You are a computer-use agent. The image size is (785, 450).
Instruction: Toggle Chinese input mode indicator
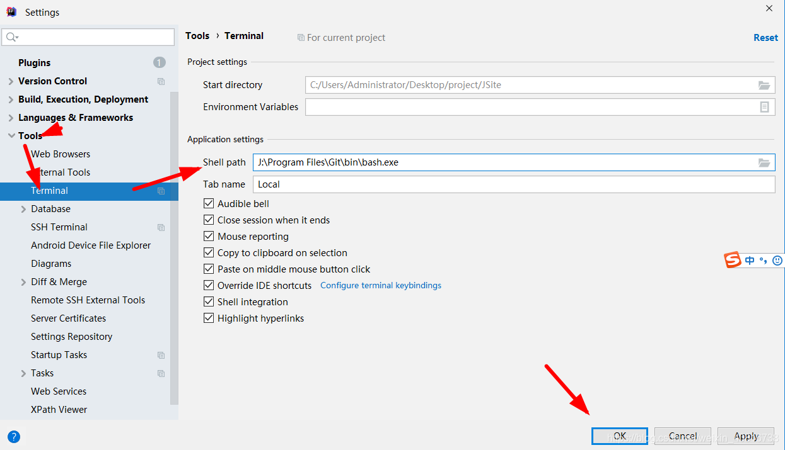point(749,260)
